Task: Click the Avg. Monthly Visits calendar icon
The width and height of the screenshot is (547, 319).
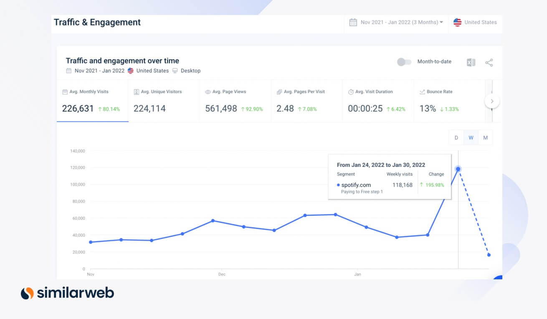Action: click(65, 92)
